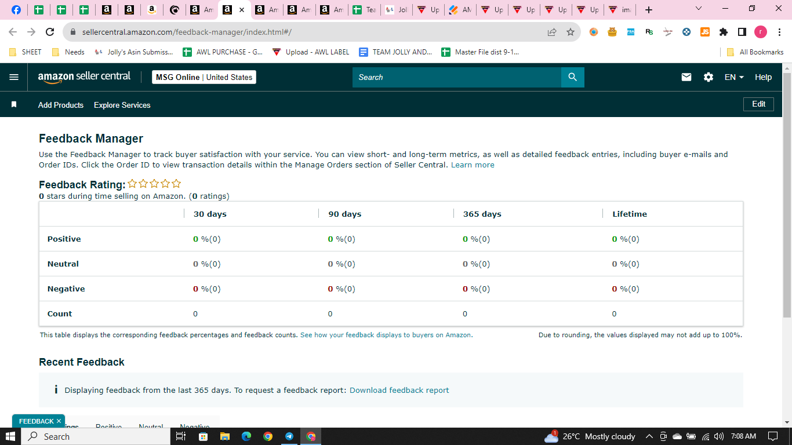Click the browser back arrow
The image size is (792, 445).
[x=13, y=32]
